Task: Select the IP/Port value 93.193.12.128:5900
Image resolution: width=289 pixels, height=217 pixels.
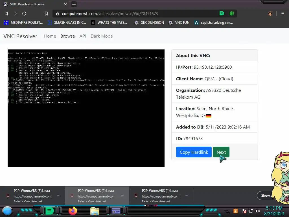Action: coord(213,67)
